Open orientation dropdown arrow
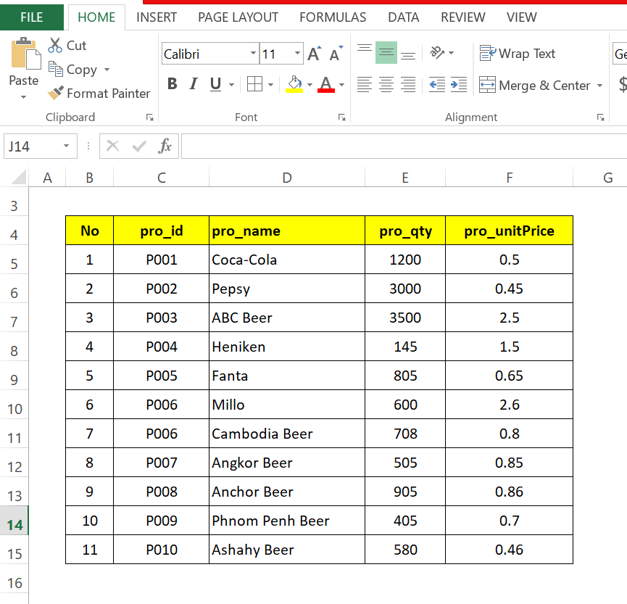Viewport: 627px width, 604px height. [452, 53]
